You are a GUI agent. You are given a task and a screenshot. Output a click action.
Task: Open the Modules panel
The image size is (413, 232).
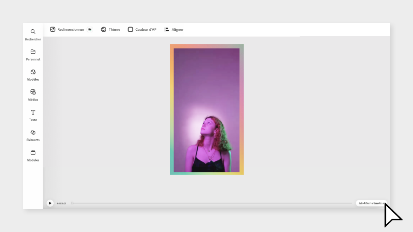coord(33,156)
